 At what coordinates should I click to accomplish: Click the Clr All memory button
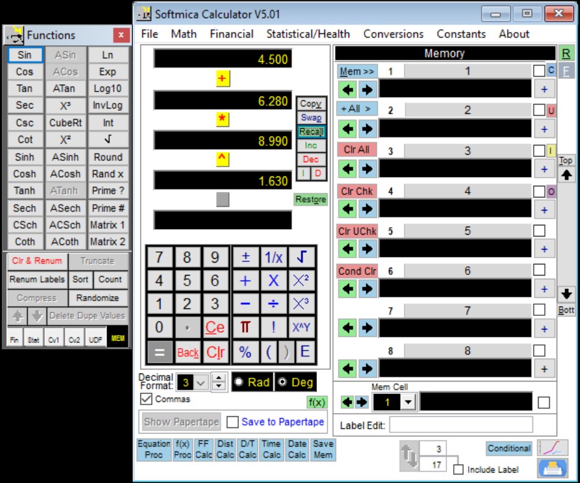[x=357, y=149]
